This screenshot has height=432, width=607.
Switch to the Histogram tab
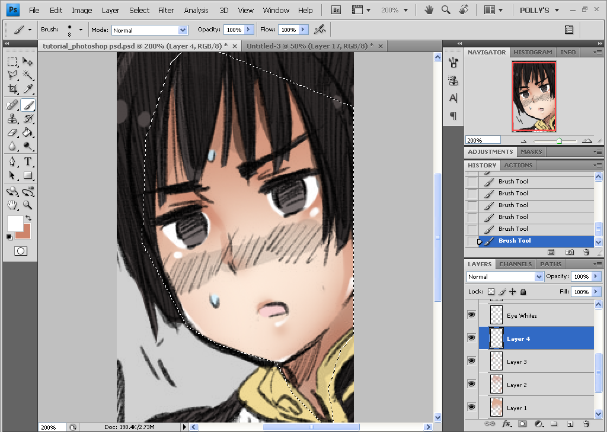point(532,52)
